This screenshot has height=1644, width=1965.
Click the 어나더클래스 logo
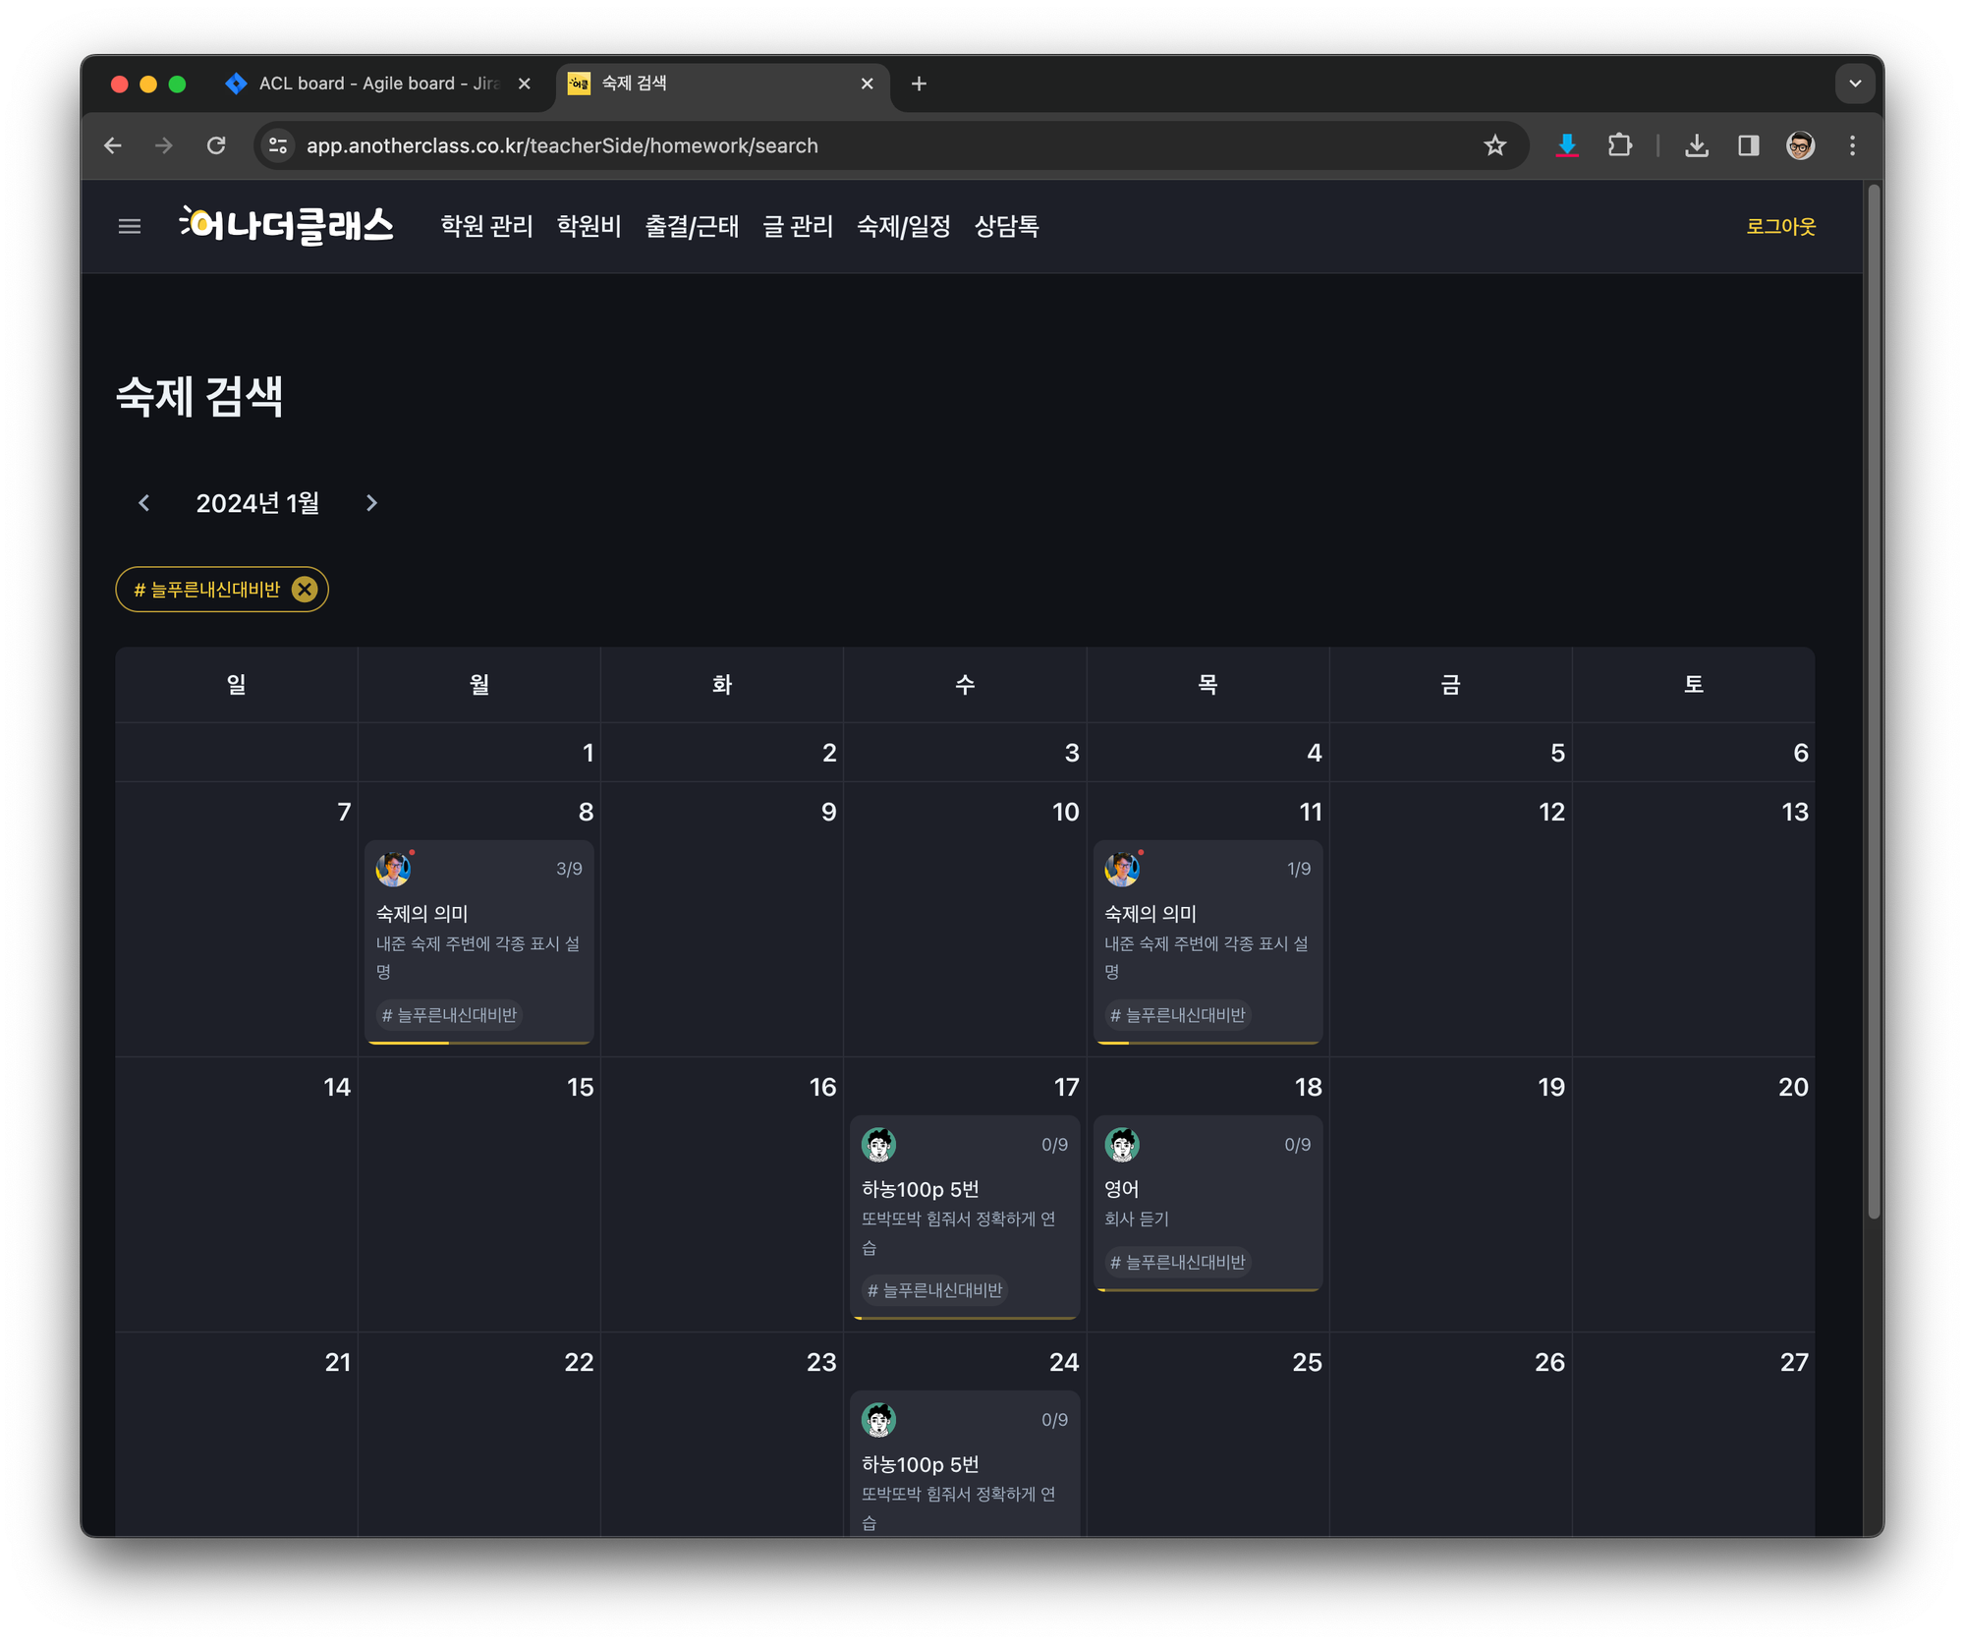point(286,226)
